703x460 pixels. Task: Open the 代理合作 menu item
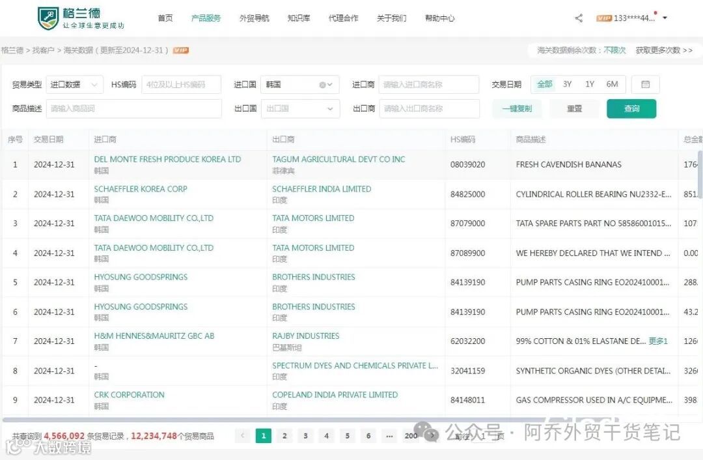(344, 18)
